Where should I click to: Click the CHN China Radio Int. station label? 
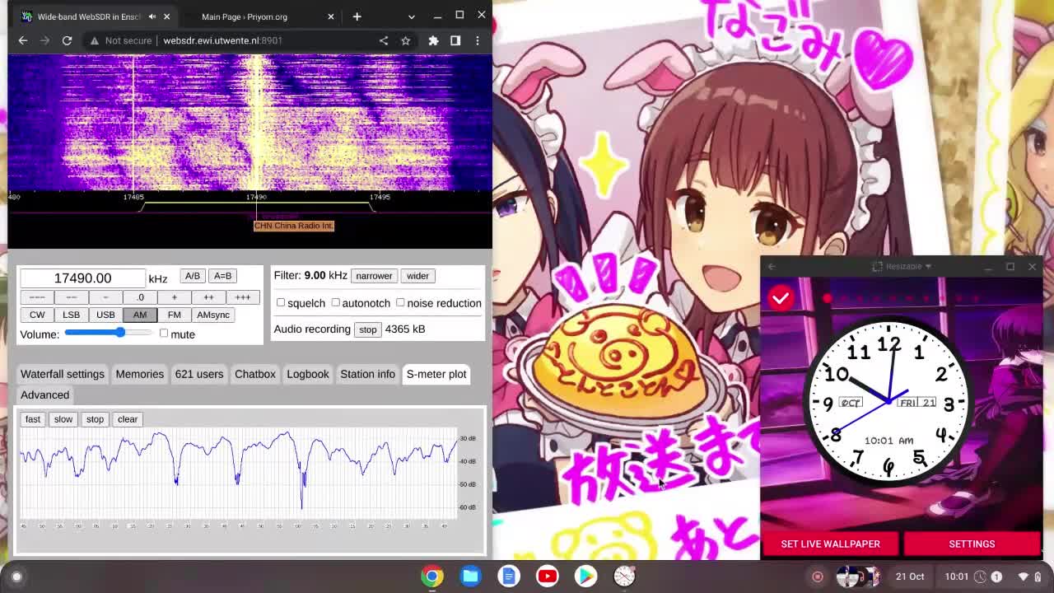[294, 226]
